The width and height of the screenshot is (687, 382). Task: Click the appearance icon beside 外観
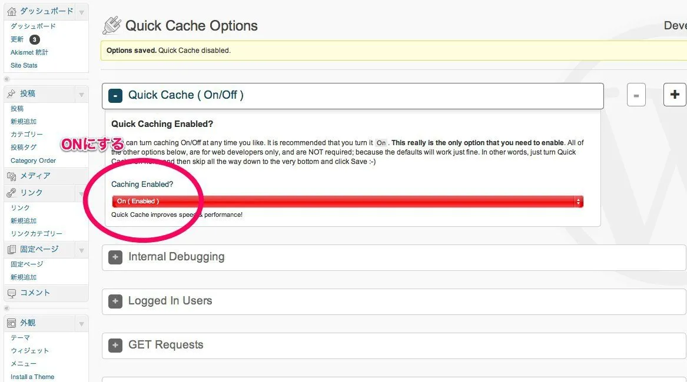(x=12, y=323)
